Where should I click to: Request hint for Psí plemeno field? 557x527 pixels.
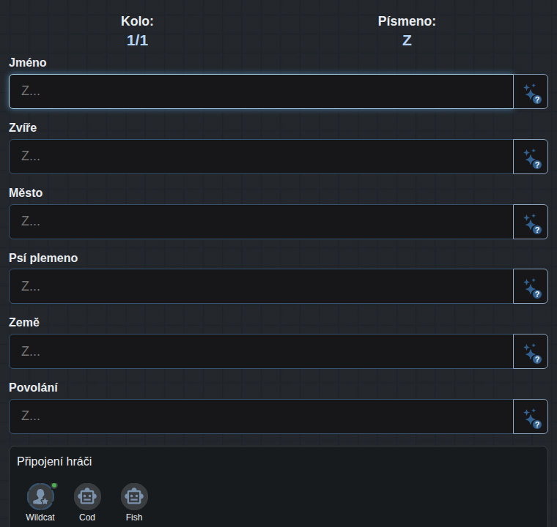[x=531, y=286]
